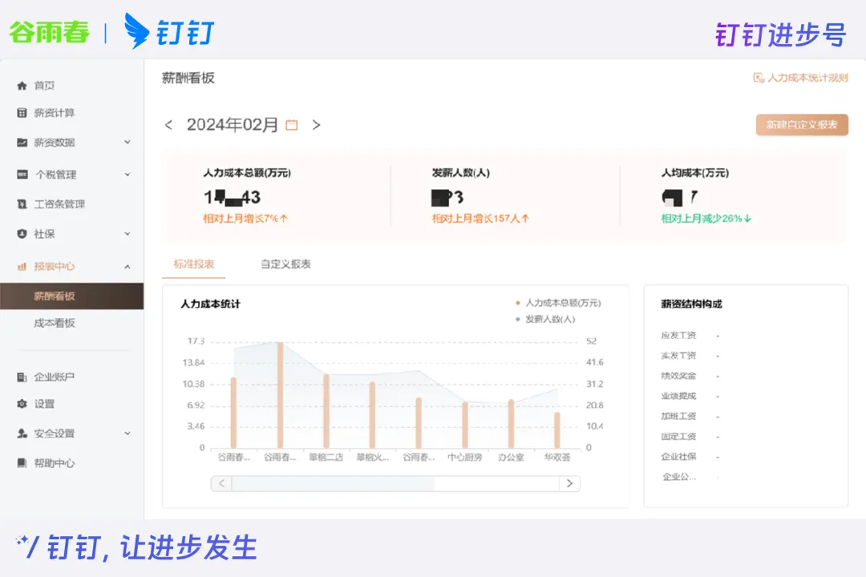The image size is (866, 577).
Task: Click the 华双荟 bar in chart
Action: 557,430
